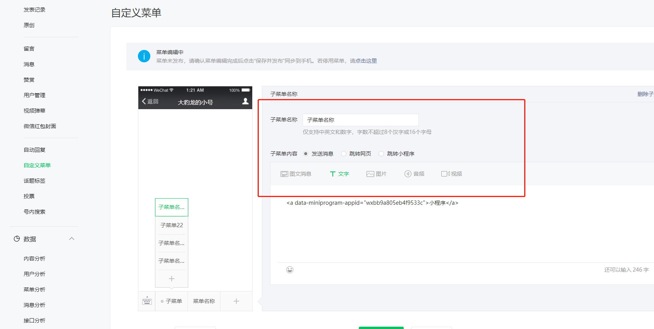Screen dimensions: 654x329
Task: Click the 还可以输入 246 字 counter text
Action: tap(626, 270)
